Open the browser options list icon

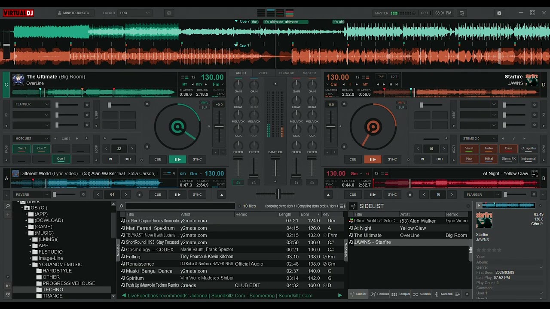click(342, 206)
